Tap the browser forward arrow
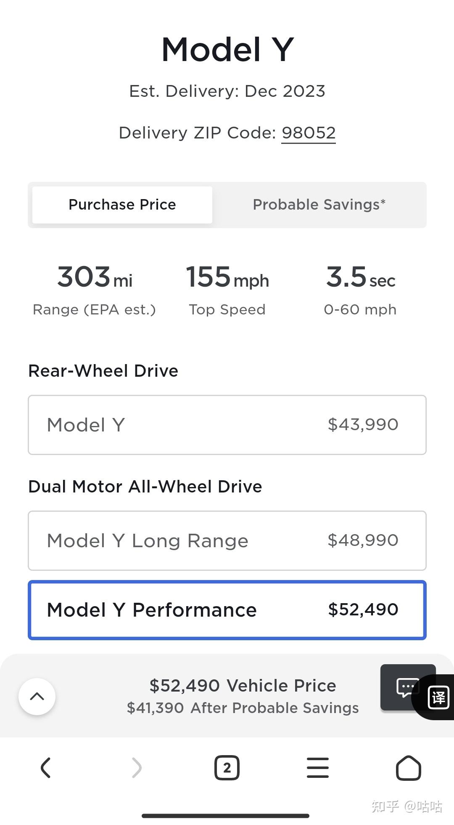Screen dimensions: 454x825 tap(137, 768)
